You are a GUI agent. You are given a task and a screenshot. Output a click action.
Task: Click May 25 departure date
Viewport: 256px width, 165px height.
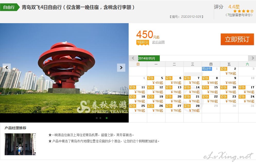tap(138, 108)
